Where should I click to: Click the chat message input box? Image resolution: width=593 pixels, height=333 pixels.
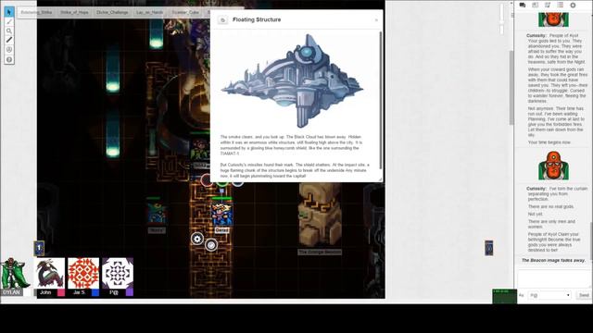554,278
